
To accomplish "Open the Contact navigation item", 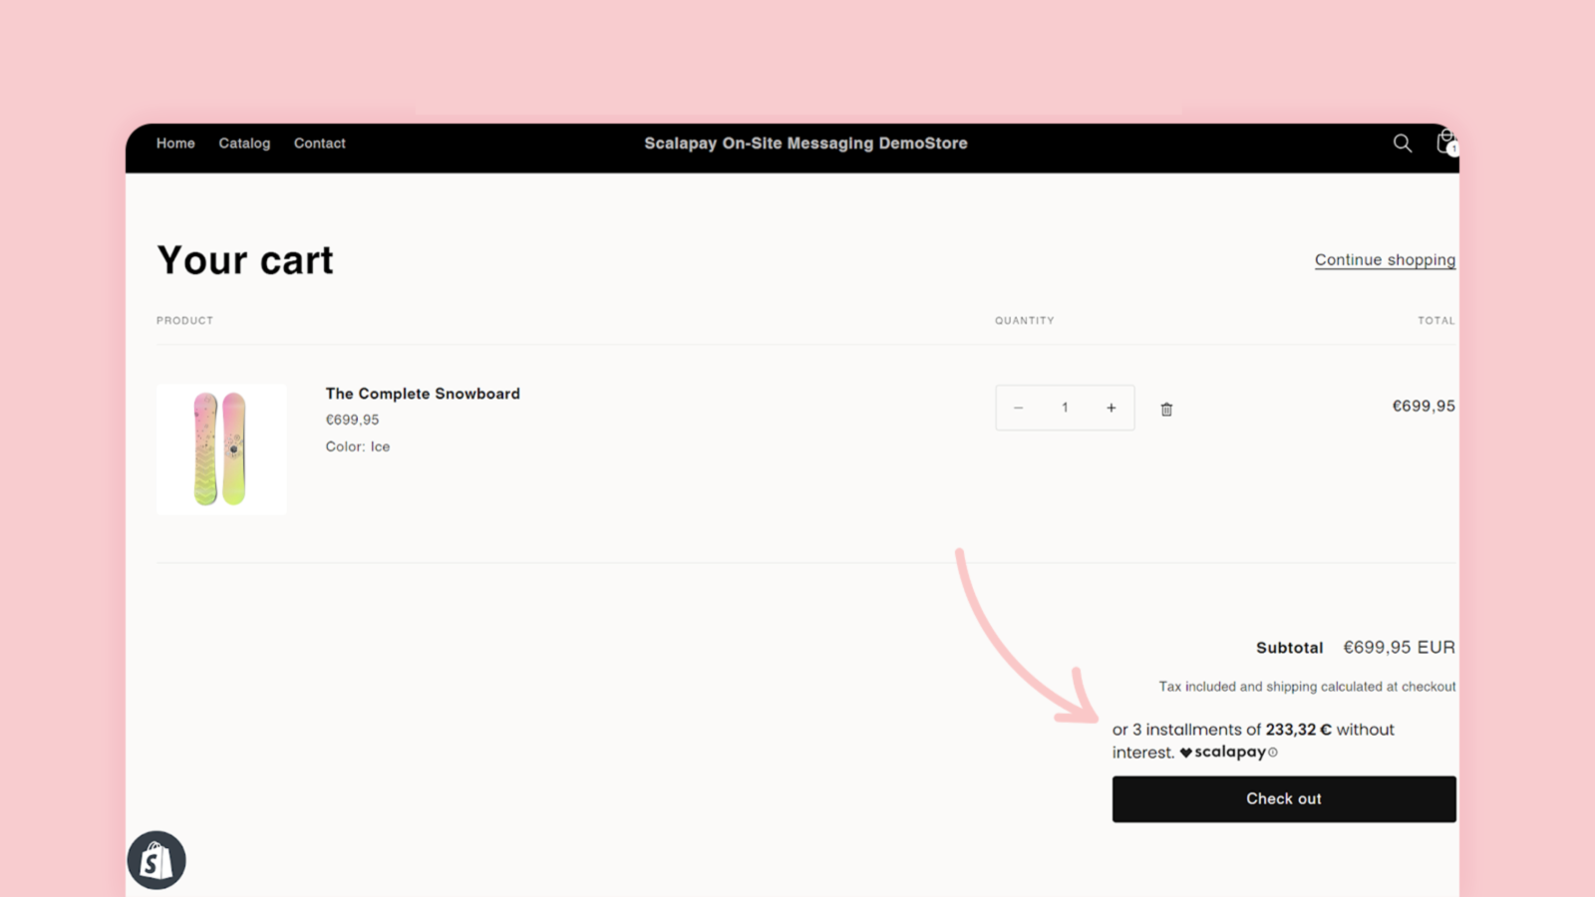I will click(319, 143).
